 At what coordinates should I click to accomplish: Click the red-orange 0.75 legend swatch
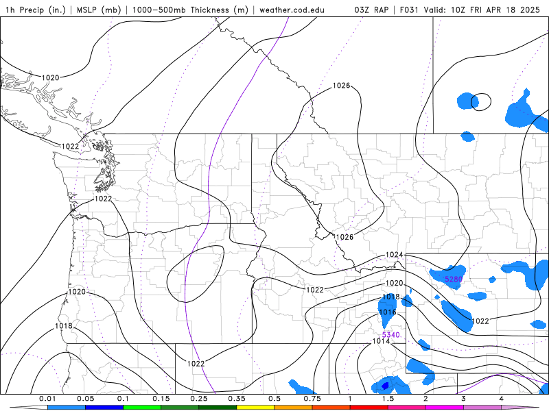(331, 408)
